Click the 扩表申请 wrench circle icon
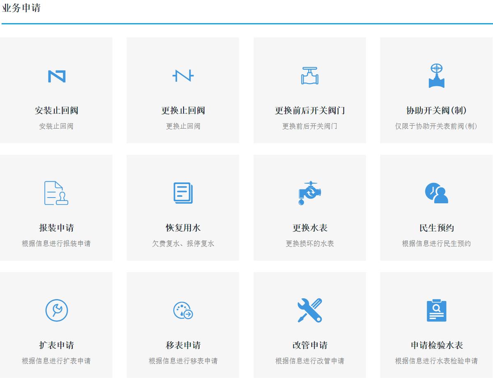The image size is (493, 380). coord(56,310)
